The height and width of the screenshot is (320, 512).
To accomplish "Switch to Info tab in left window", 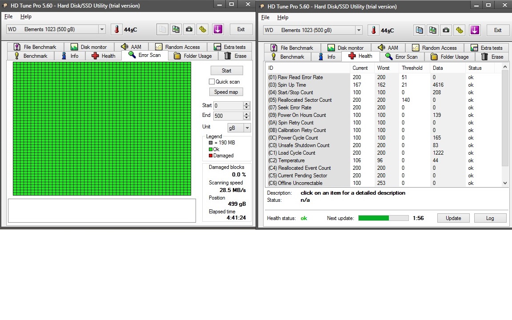I will point(70,56).
